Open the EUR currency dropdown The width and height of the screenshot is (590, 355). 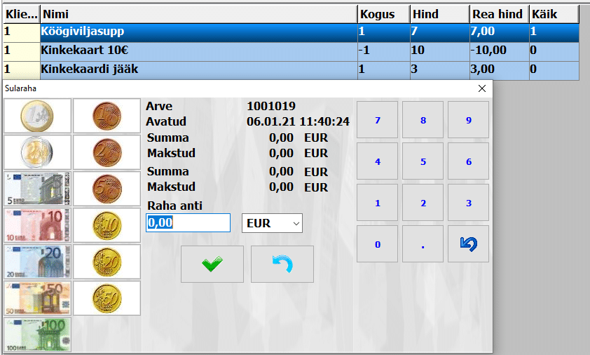pyautogui.click(x=272, y=223)
